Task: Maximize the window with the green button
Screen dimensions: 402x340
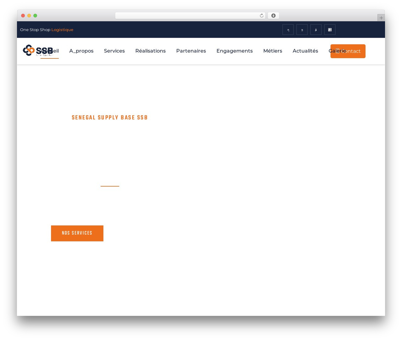Action: point(35,16)
